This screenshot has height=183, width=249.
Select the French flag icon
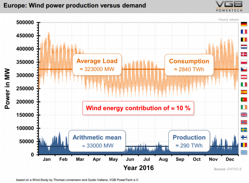(244, 31)
